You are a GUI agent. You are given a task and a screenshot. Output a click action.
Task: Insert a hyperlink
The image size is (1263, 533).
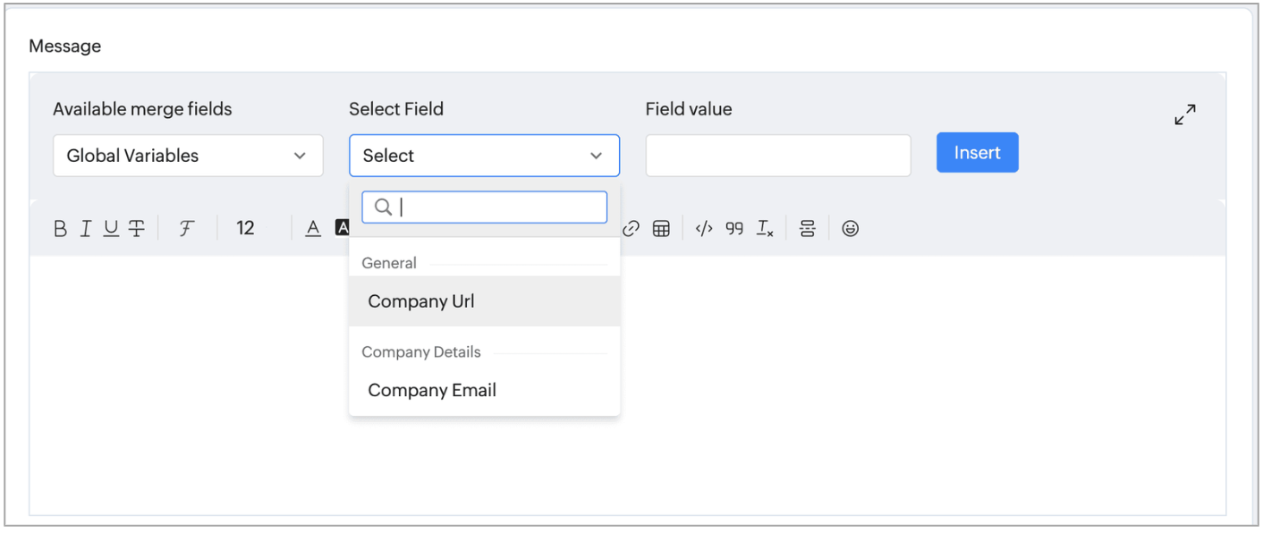coord(631,229)
